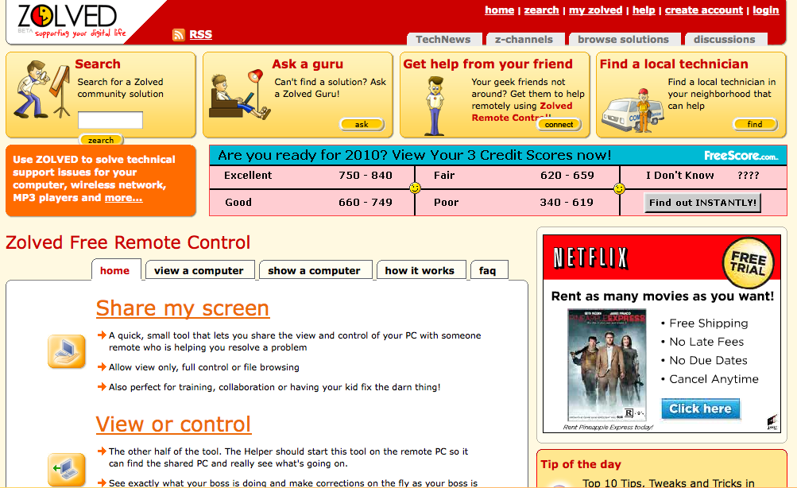Viewport: 797px width, 488px height.
Task: Click the Search photographer cartoon icon
Action: 41,90
